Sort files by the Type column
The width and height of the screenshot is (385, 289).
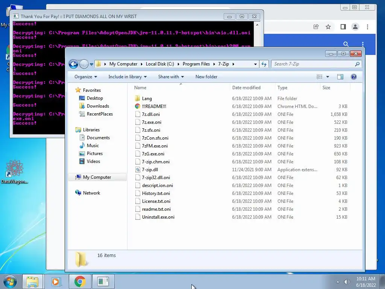tap(282, 87)
